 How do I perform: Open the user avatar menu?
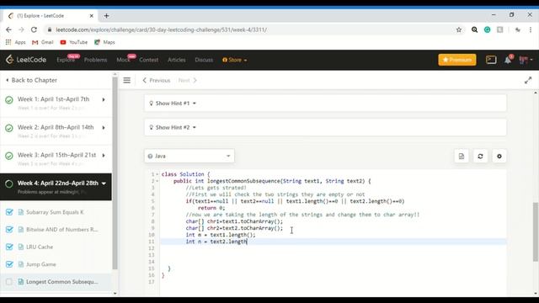(526, 60)
